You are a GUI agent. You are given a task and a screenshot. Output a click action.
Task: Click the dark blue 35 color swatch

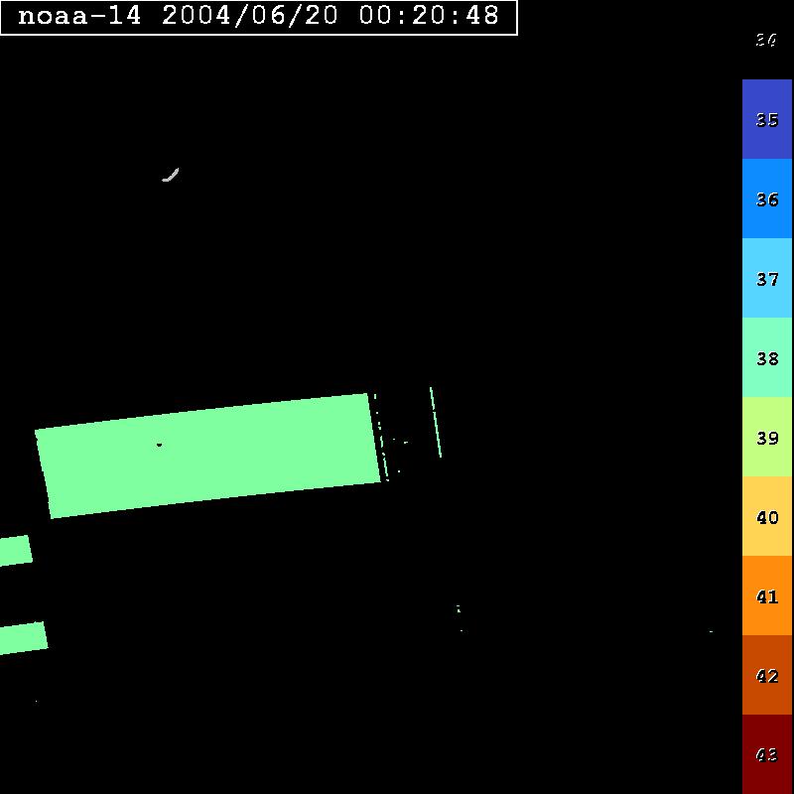point(766,119)
